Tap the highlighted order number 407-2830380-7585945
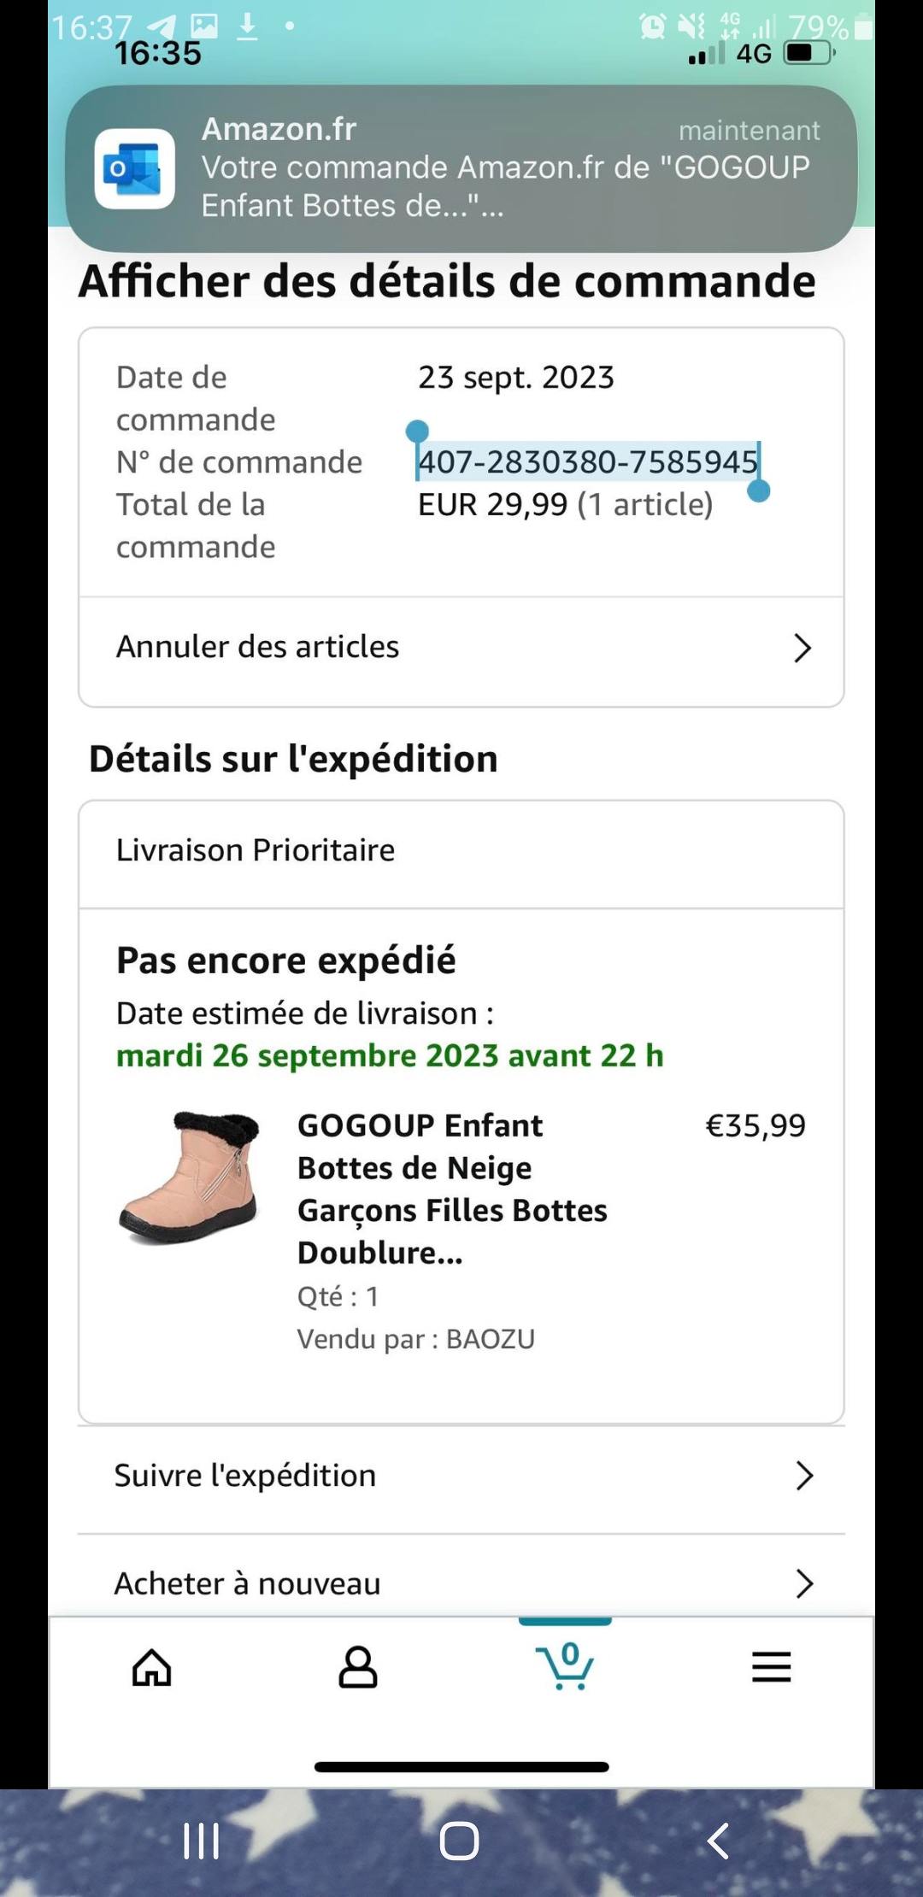Screen dimensions: 923x1897 pyautogui.click(x=588, y=462)
